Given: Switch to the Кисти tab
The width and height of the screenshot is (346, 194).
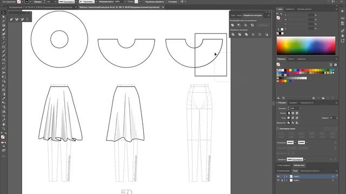Looking at the screenshot, I should pyautogui.click(x=291, y=59).
